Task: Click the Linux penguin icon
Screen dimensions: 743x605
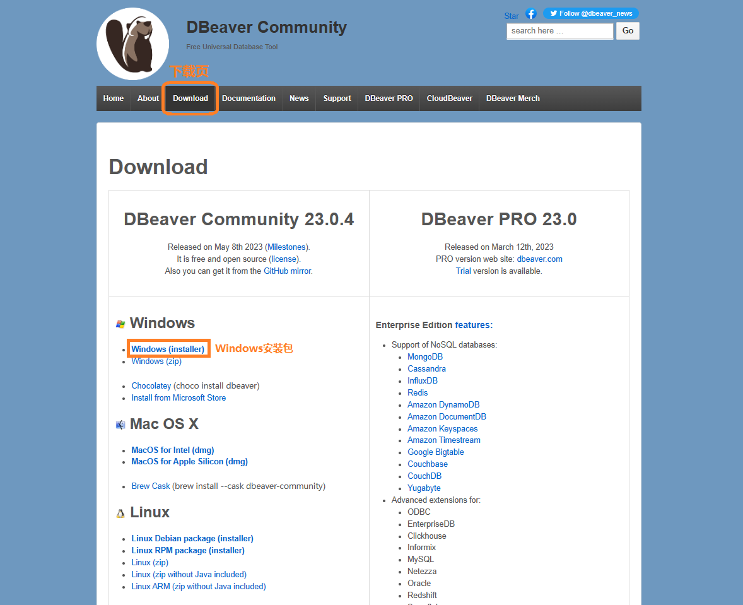Action: (x=120, y=513)
